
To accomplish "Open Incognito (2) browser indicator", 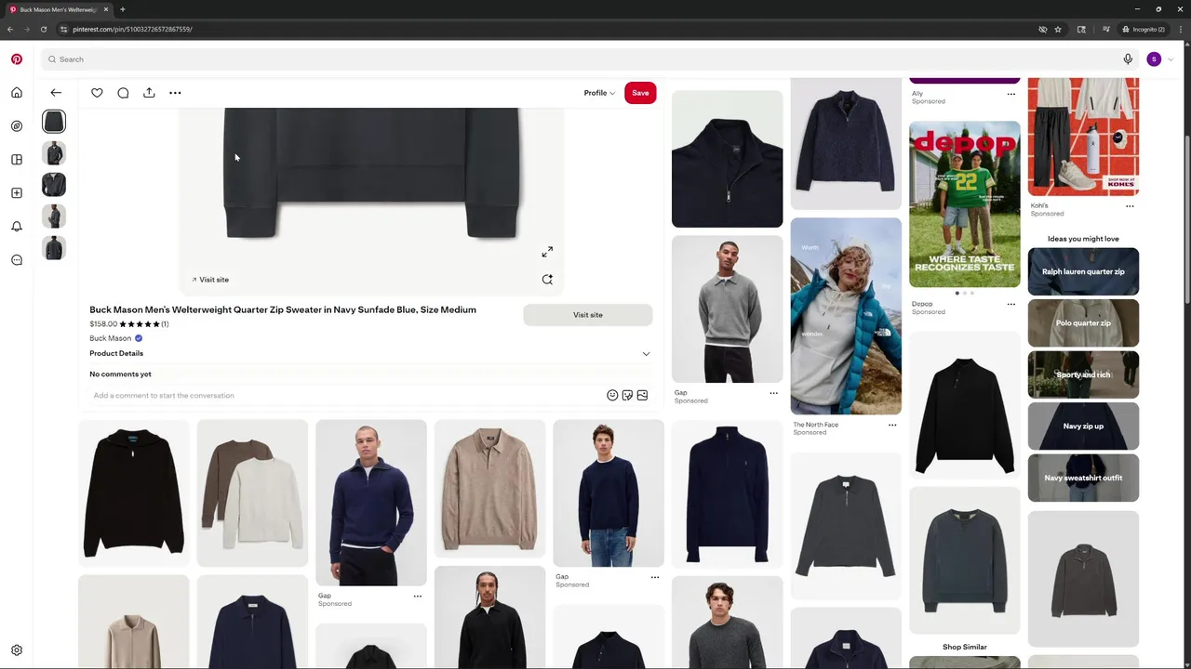I will (x=1144, y=29).
